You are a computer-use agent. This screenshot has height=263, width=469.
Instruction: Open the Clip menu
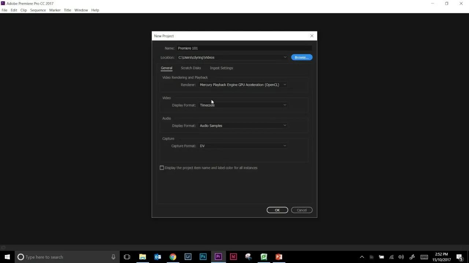click(x=24, y=10)
